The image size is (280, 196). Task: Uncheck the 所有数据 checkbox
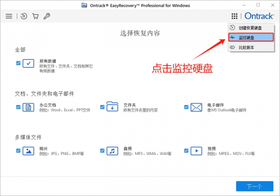(18, 63)
